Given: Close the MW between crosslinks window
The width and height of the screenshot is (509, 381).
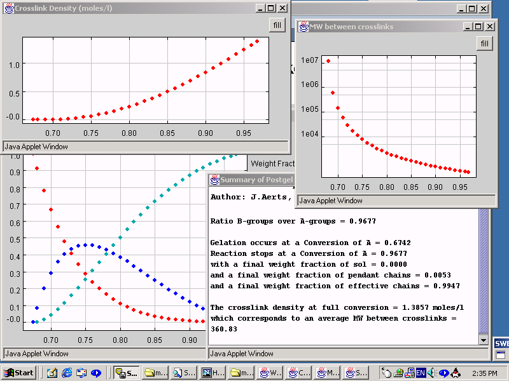Looking at the screenshot, I should pos(490,27).
